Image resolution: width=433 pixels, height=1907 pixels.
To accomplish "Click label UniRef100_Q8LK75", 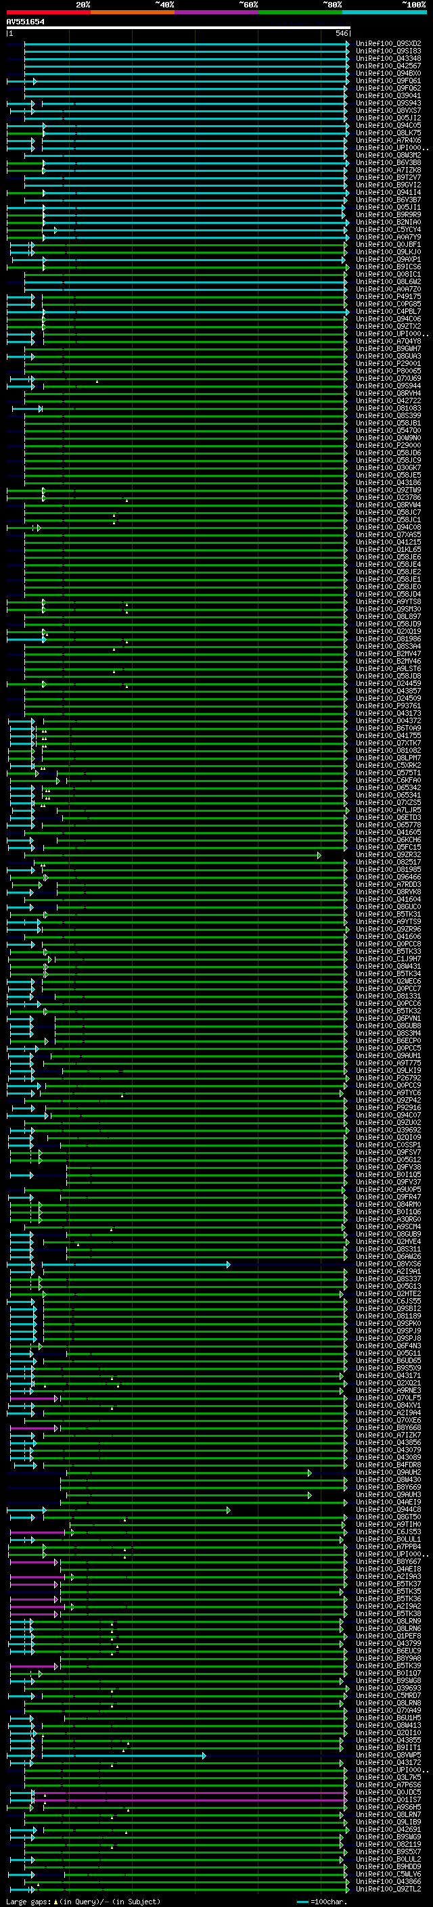I will pos(388,133).
